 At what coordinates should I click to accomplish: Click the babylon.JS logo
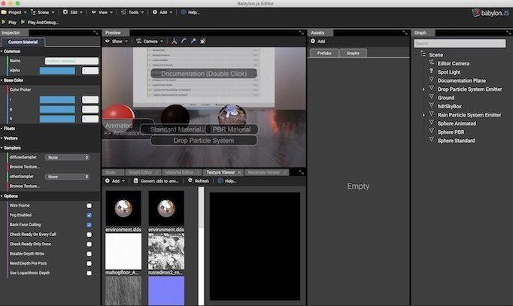(x=490, y=13)
